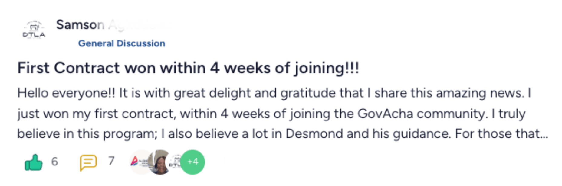Open the 'First Contract won' post title

(x=188, y=68)
